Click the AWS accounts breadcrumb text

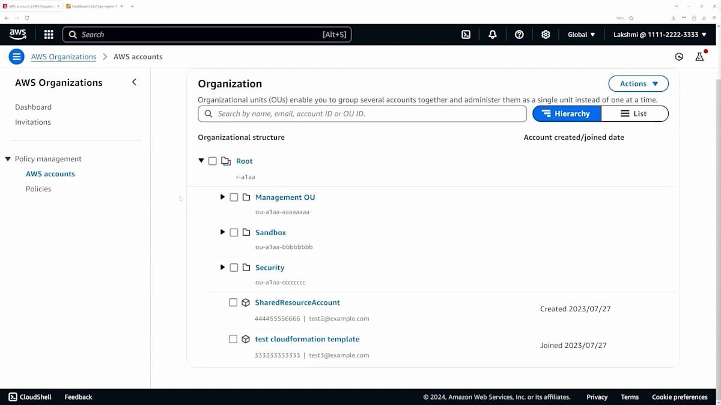coord(138,57)
